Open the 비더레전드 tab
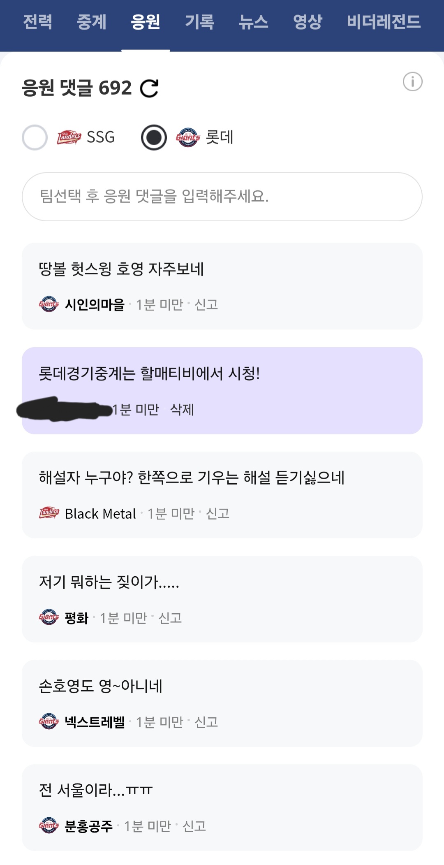This screenshot has height=865, width=444. pyautogui.click(x=384, y=22)
